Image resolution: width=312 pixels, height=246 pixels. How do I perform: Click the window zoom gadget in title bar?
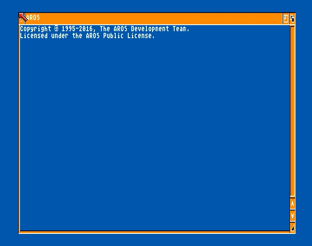(x=286, y=19)
